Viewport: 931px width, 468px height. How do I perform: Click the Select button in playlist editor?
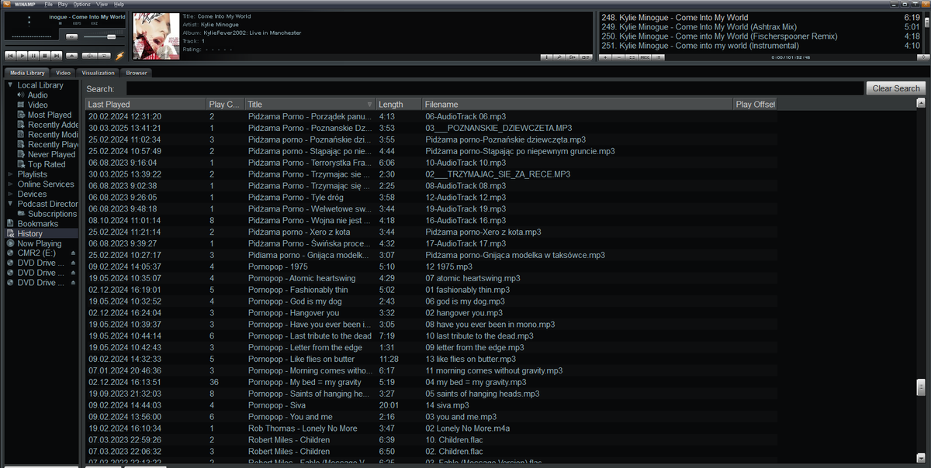(x=632, y=57)
